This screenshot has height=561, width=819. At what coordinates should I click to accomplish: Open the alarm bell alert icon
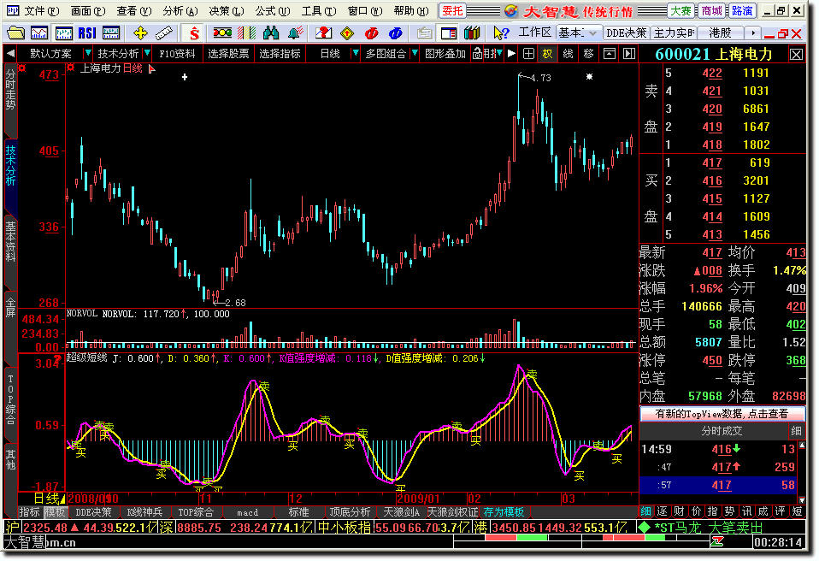[x=295, y=33]
